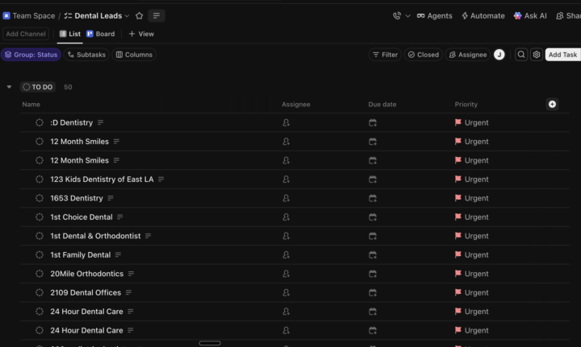Favorite the Dental Leads list with star

click(x=140, y=16)
